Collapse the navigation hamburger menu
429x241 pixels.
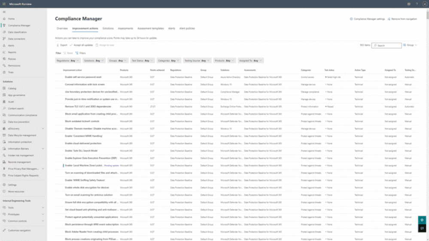(4, 12)
